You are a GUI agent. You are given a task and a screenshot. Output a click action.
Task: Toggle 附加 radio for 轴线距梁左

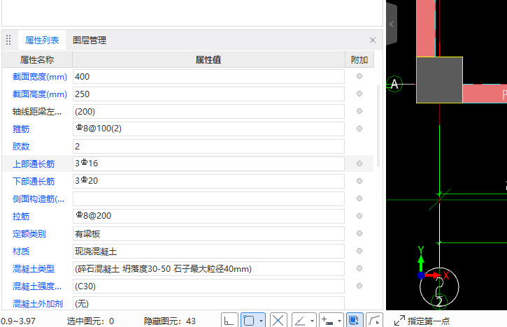click(x=359, y=111)
